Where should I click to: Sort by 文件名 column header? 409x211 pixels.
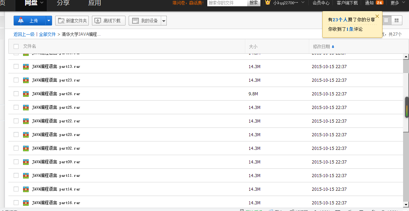coord(29,46)
